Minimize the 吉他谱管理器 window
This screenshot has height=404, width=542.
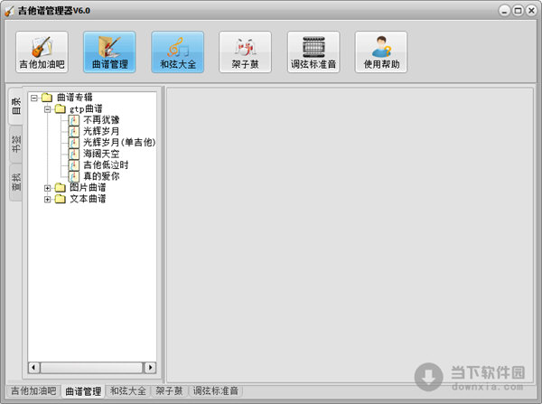coord(504,11)
